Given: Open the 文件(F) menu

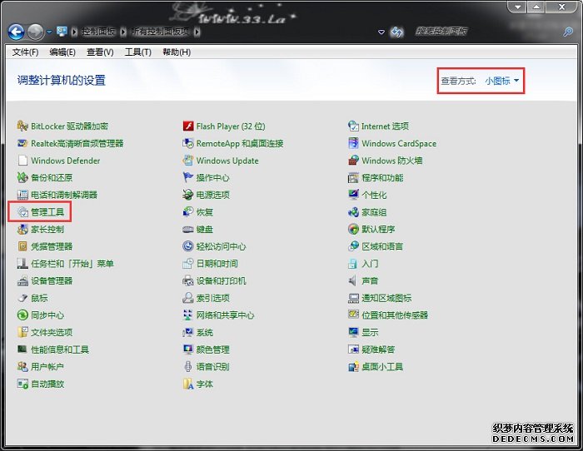Looking at the screenshot, I should click(25, 52).
